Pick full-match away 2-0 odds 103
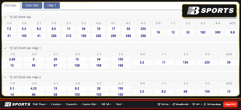The image size is (241, 110). pyautogui.click(x=24, y=36)
